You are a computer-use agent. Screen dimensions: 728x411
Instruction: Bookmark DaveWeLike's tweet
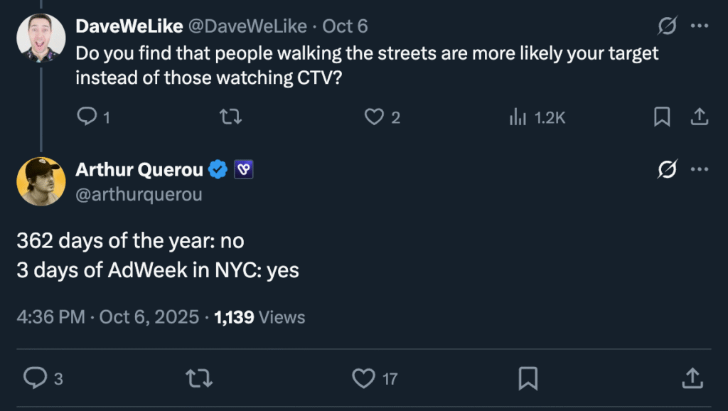pyautogui.click(x=662, y=117)
